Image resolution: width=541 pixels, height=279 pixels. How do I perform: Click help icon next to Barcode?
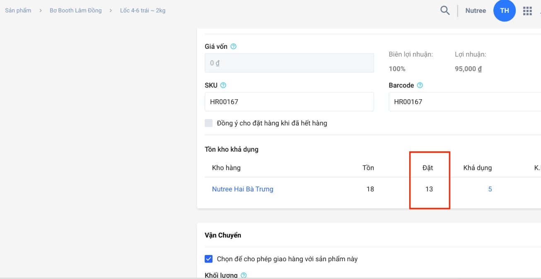pos(420,86)
